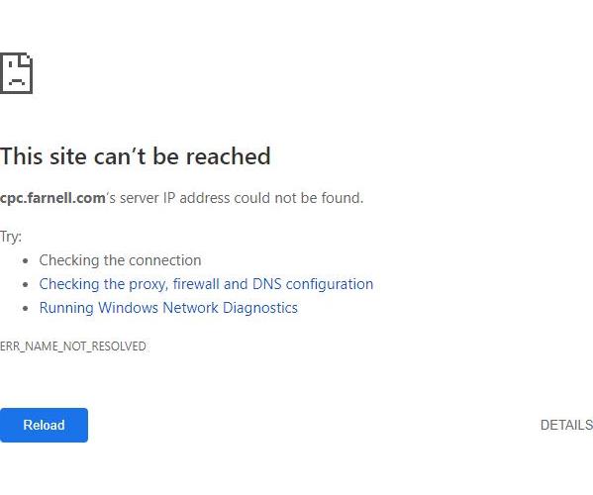Run Windows Network Diagnostics link
Viewport: 593px width, 495px height.
[x=168, y=308]
